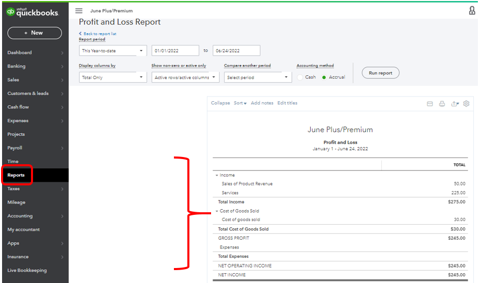Expand the Payroll submenu chevron
This screenshot has height=283, width=481.
tap(62, 148)
